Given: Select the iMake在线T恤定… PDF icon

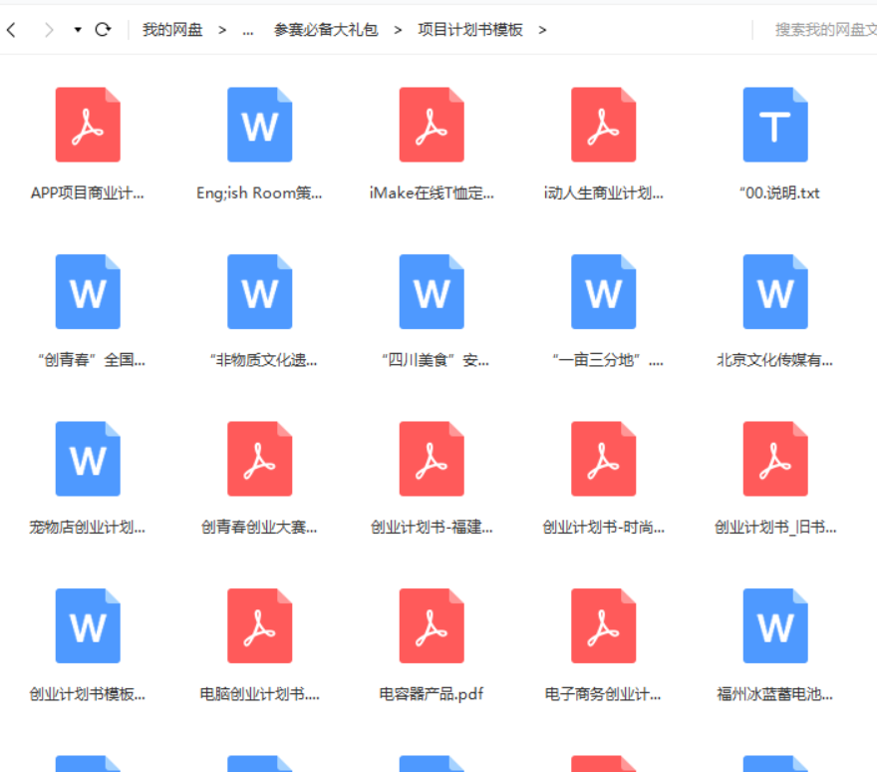Looking at the screenshot, I should 432,125.
